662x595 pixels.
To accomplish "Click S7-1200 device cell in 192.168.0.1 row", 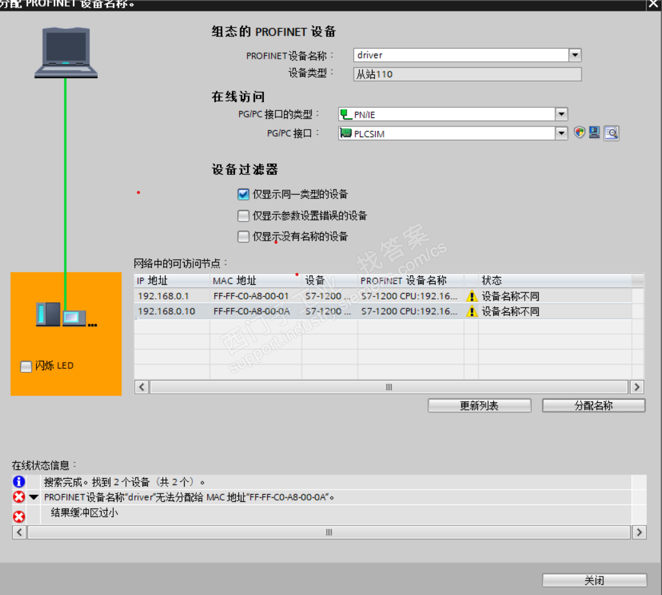I will click(330, 296).
